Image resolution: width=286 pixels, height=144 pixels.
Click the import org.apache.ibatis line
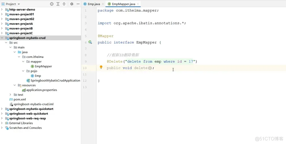tap(142, 23)
